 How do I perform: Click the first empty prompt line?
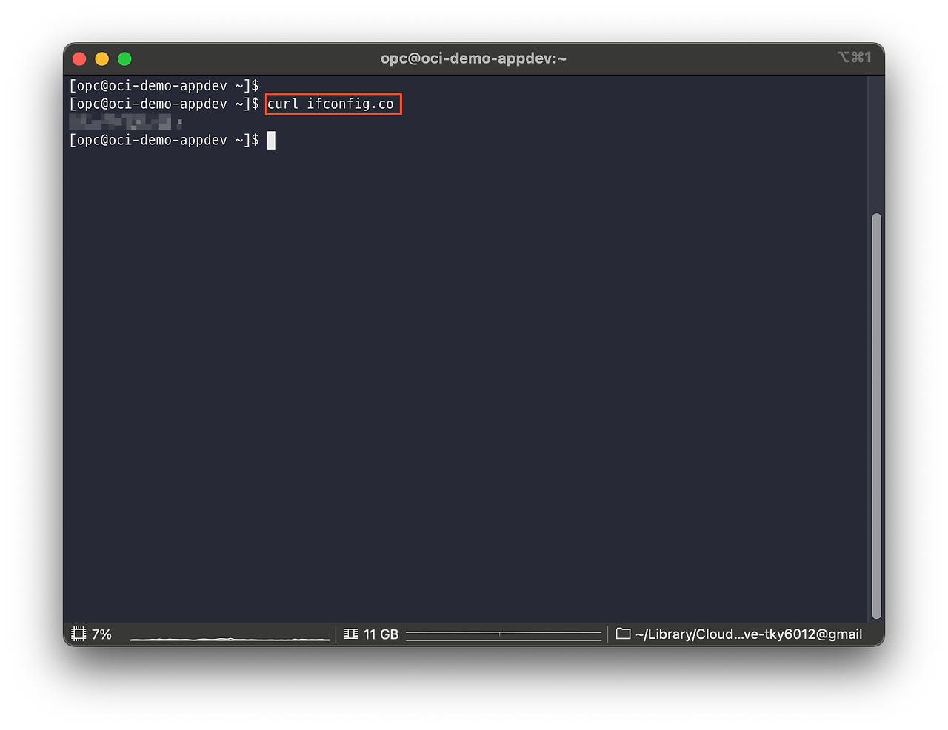[164, 86]
